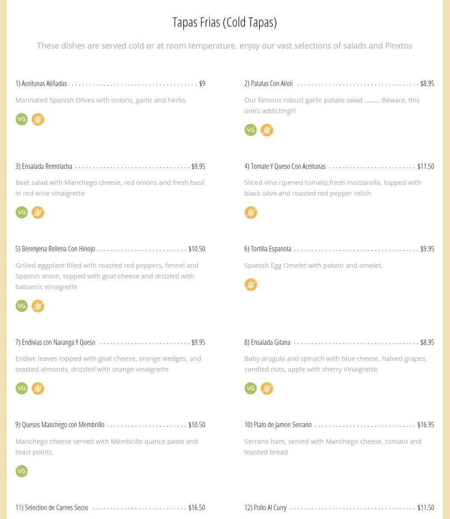This screenshot has height=519, width=450.
Task: Click the VG icon under Ensalada Remolacha
Action: (x=21, y=212)
